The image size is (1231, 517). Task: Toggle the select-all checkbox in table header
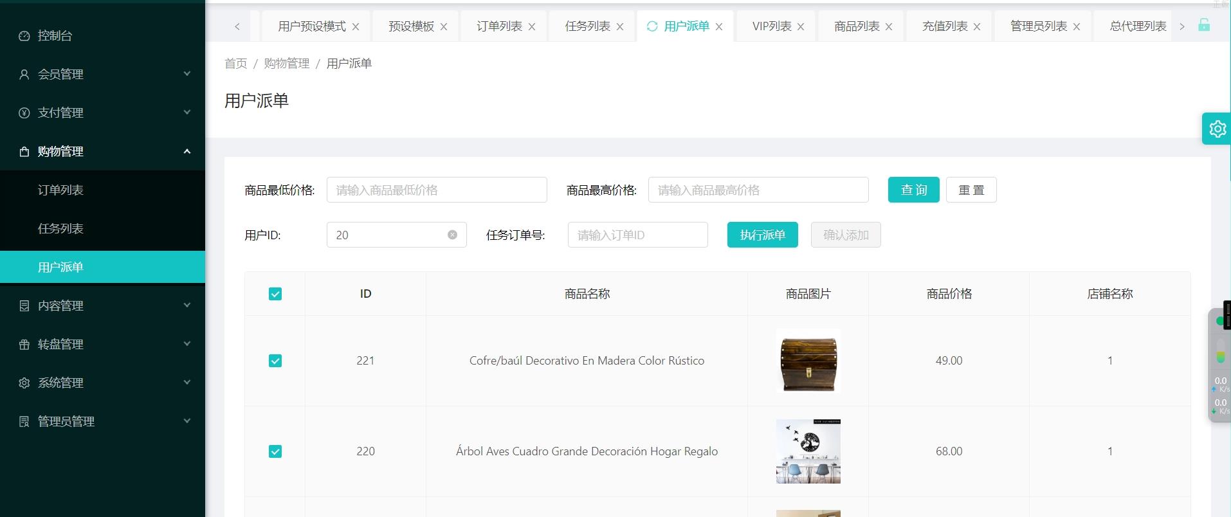click(275, 294)
